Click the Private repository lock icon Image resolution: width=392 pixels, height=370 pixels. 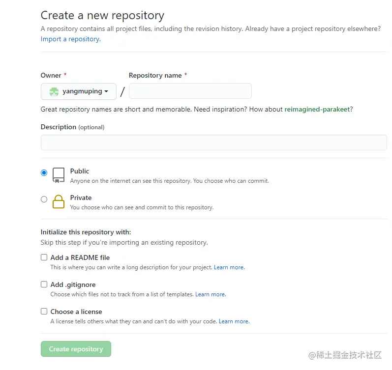click(x=59, y=201)
